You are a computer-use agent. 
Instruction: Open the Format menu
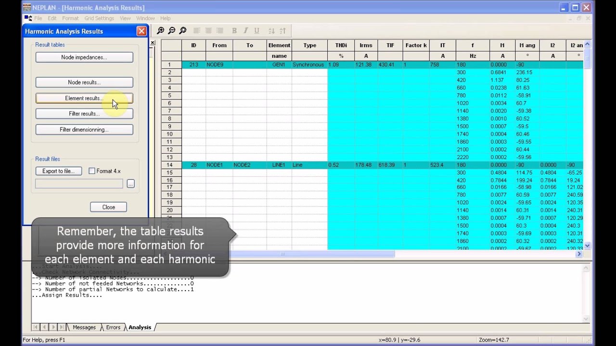coord(70,18)
